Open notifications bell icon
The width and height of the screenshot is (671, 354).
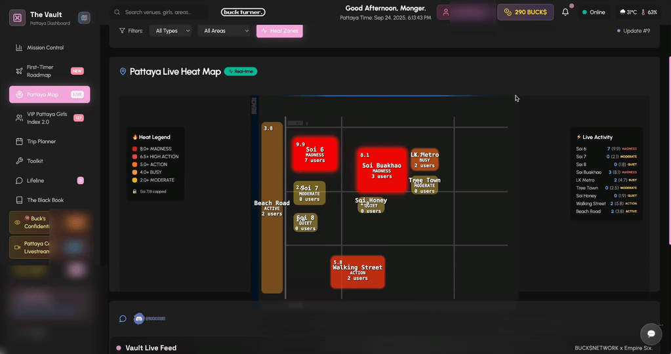tap(565, 12)
